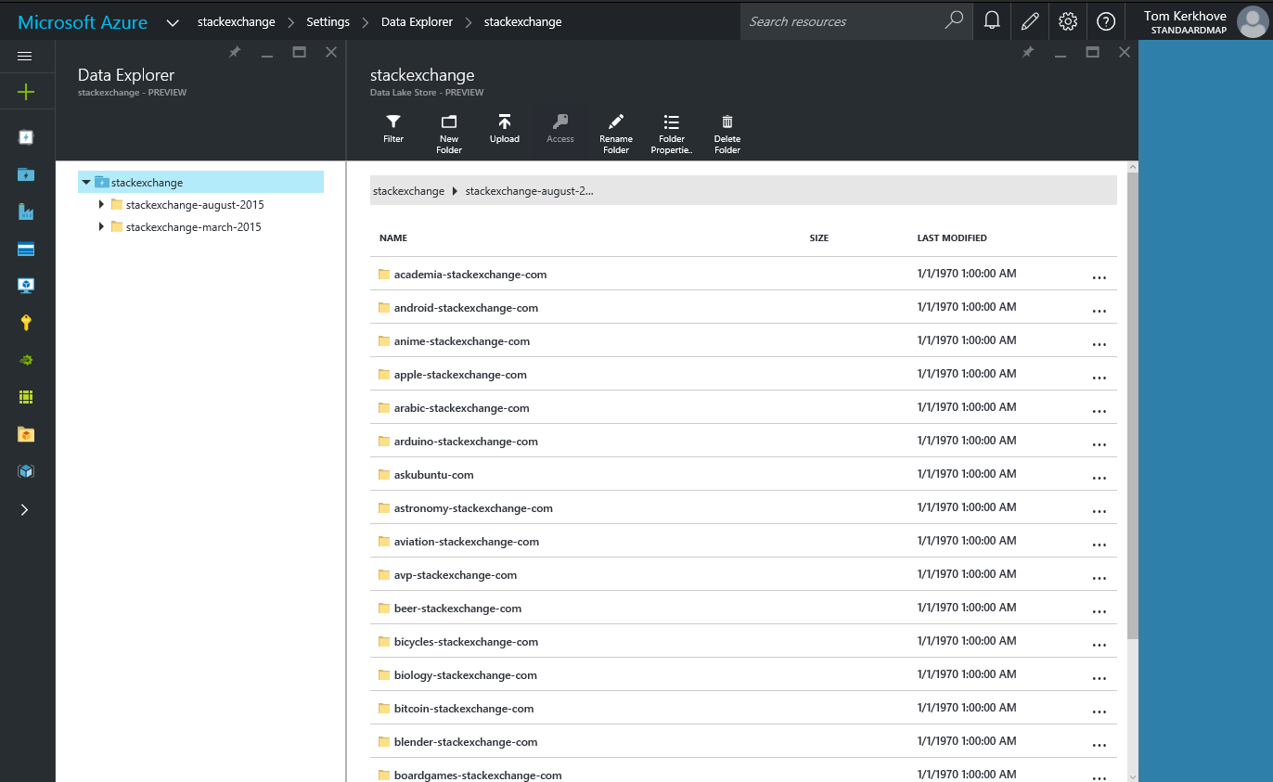Image resolution: width=1273 pixels, height=782 pixels.
Task: Pin the Data Explorer blade
Action: coord(234,53)
